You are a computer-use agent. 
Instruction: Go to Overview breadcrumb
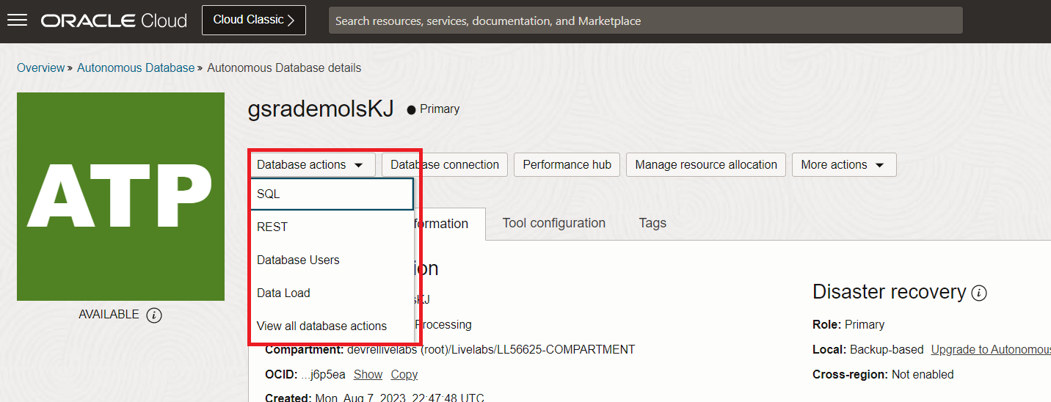pyautogui.click(x=41, y=67)
